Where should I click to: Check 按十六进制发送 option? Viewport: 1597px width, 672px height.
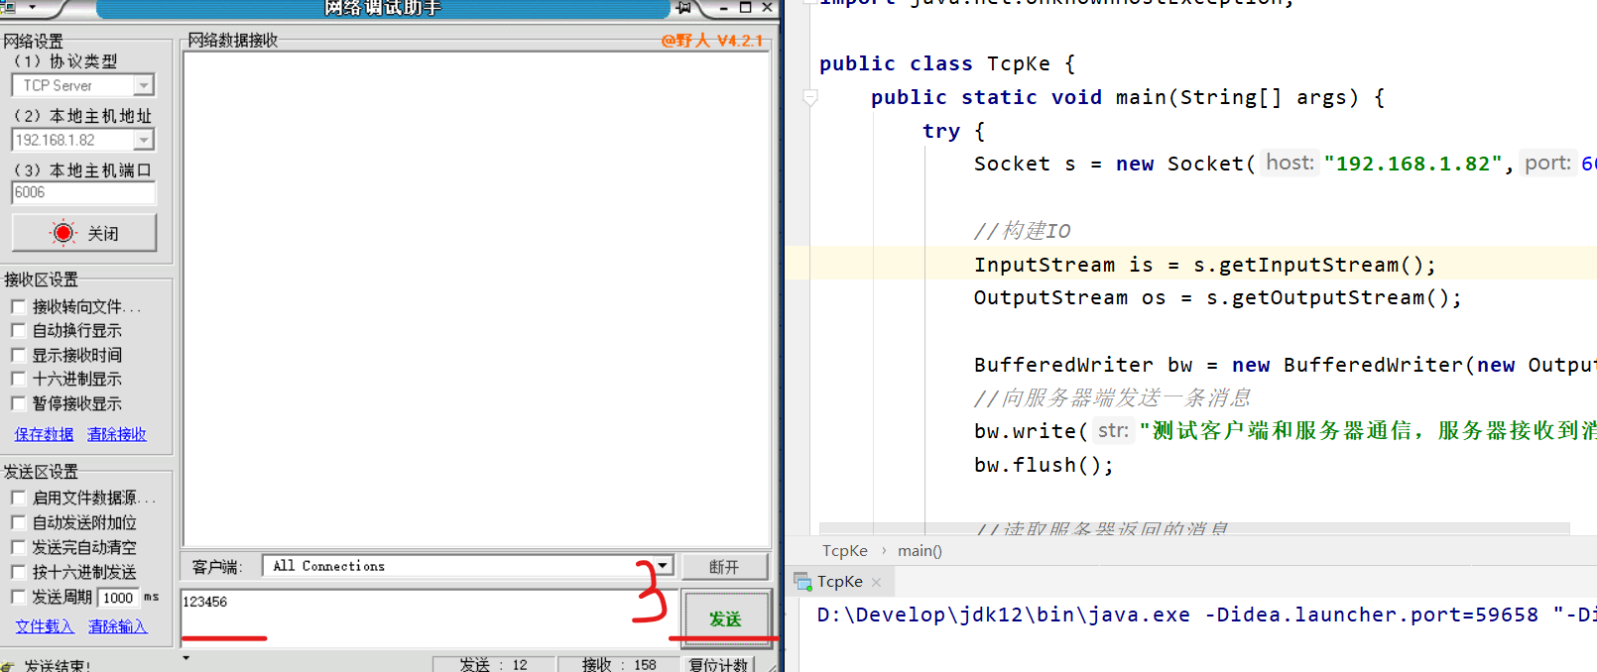(x=18, y=572)
